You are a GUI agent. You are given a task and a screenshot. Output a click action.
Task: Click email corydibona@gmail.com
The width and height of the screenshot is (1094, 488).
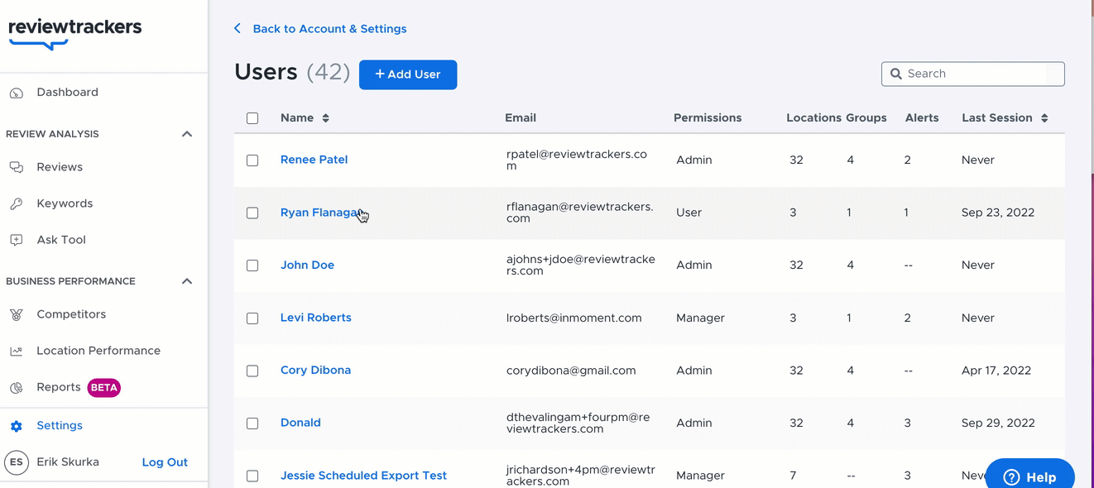[571, 371]
